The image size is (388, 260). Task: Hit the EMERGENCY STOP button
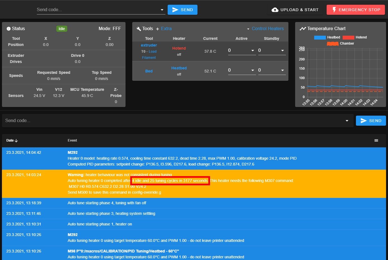[356, 10]
